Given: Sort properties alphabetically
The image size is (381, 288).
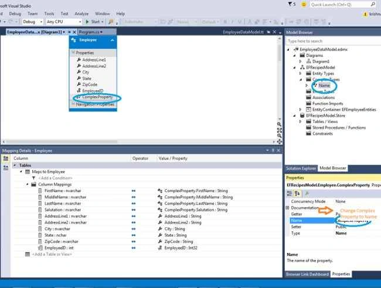Looking at the screenshot, I should tap(297, 193).
